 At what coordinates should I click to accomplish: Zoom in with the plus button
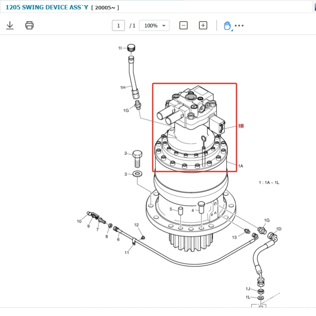pos(203,25)
